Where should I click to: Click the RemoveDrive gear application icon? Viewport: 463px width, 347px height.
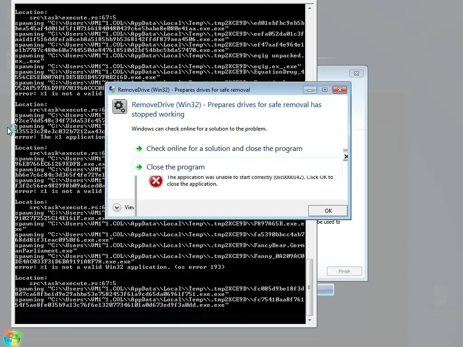(x=119, y=107)
